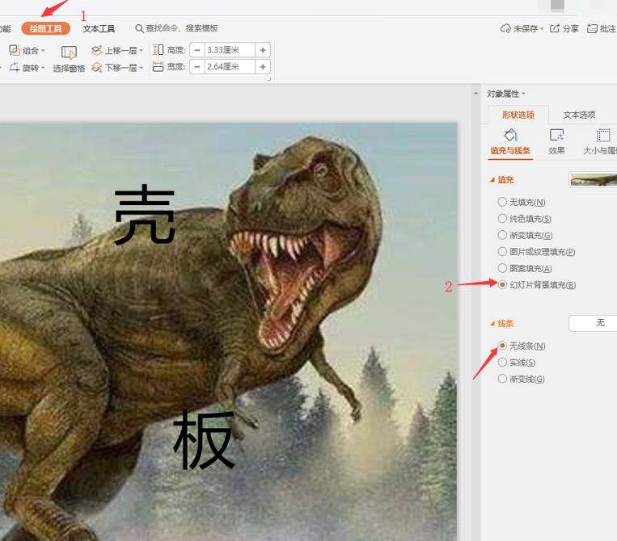Click the 批注 comment button
The width and height of the screenshot is (617, 541).
[x=602, y=28]
